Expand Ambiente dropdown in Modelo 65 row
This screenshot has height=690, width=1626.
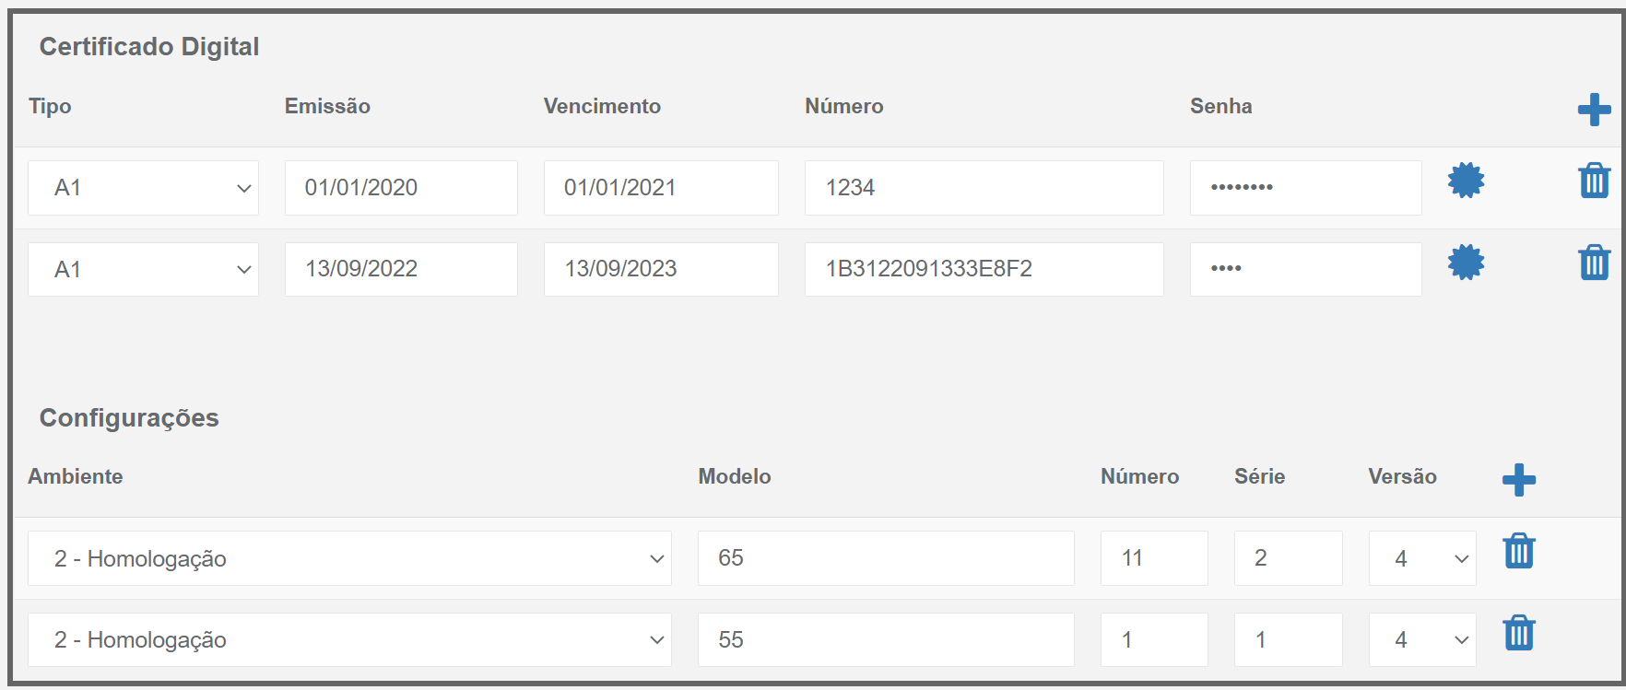point(349,558)
